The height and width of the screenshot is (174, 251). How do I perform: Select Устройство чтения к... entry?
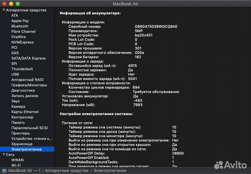click(32, 139)
